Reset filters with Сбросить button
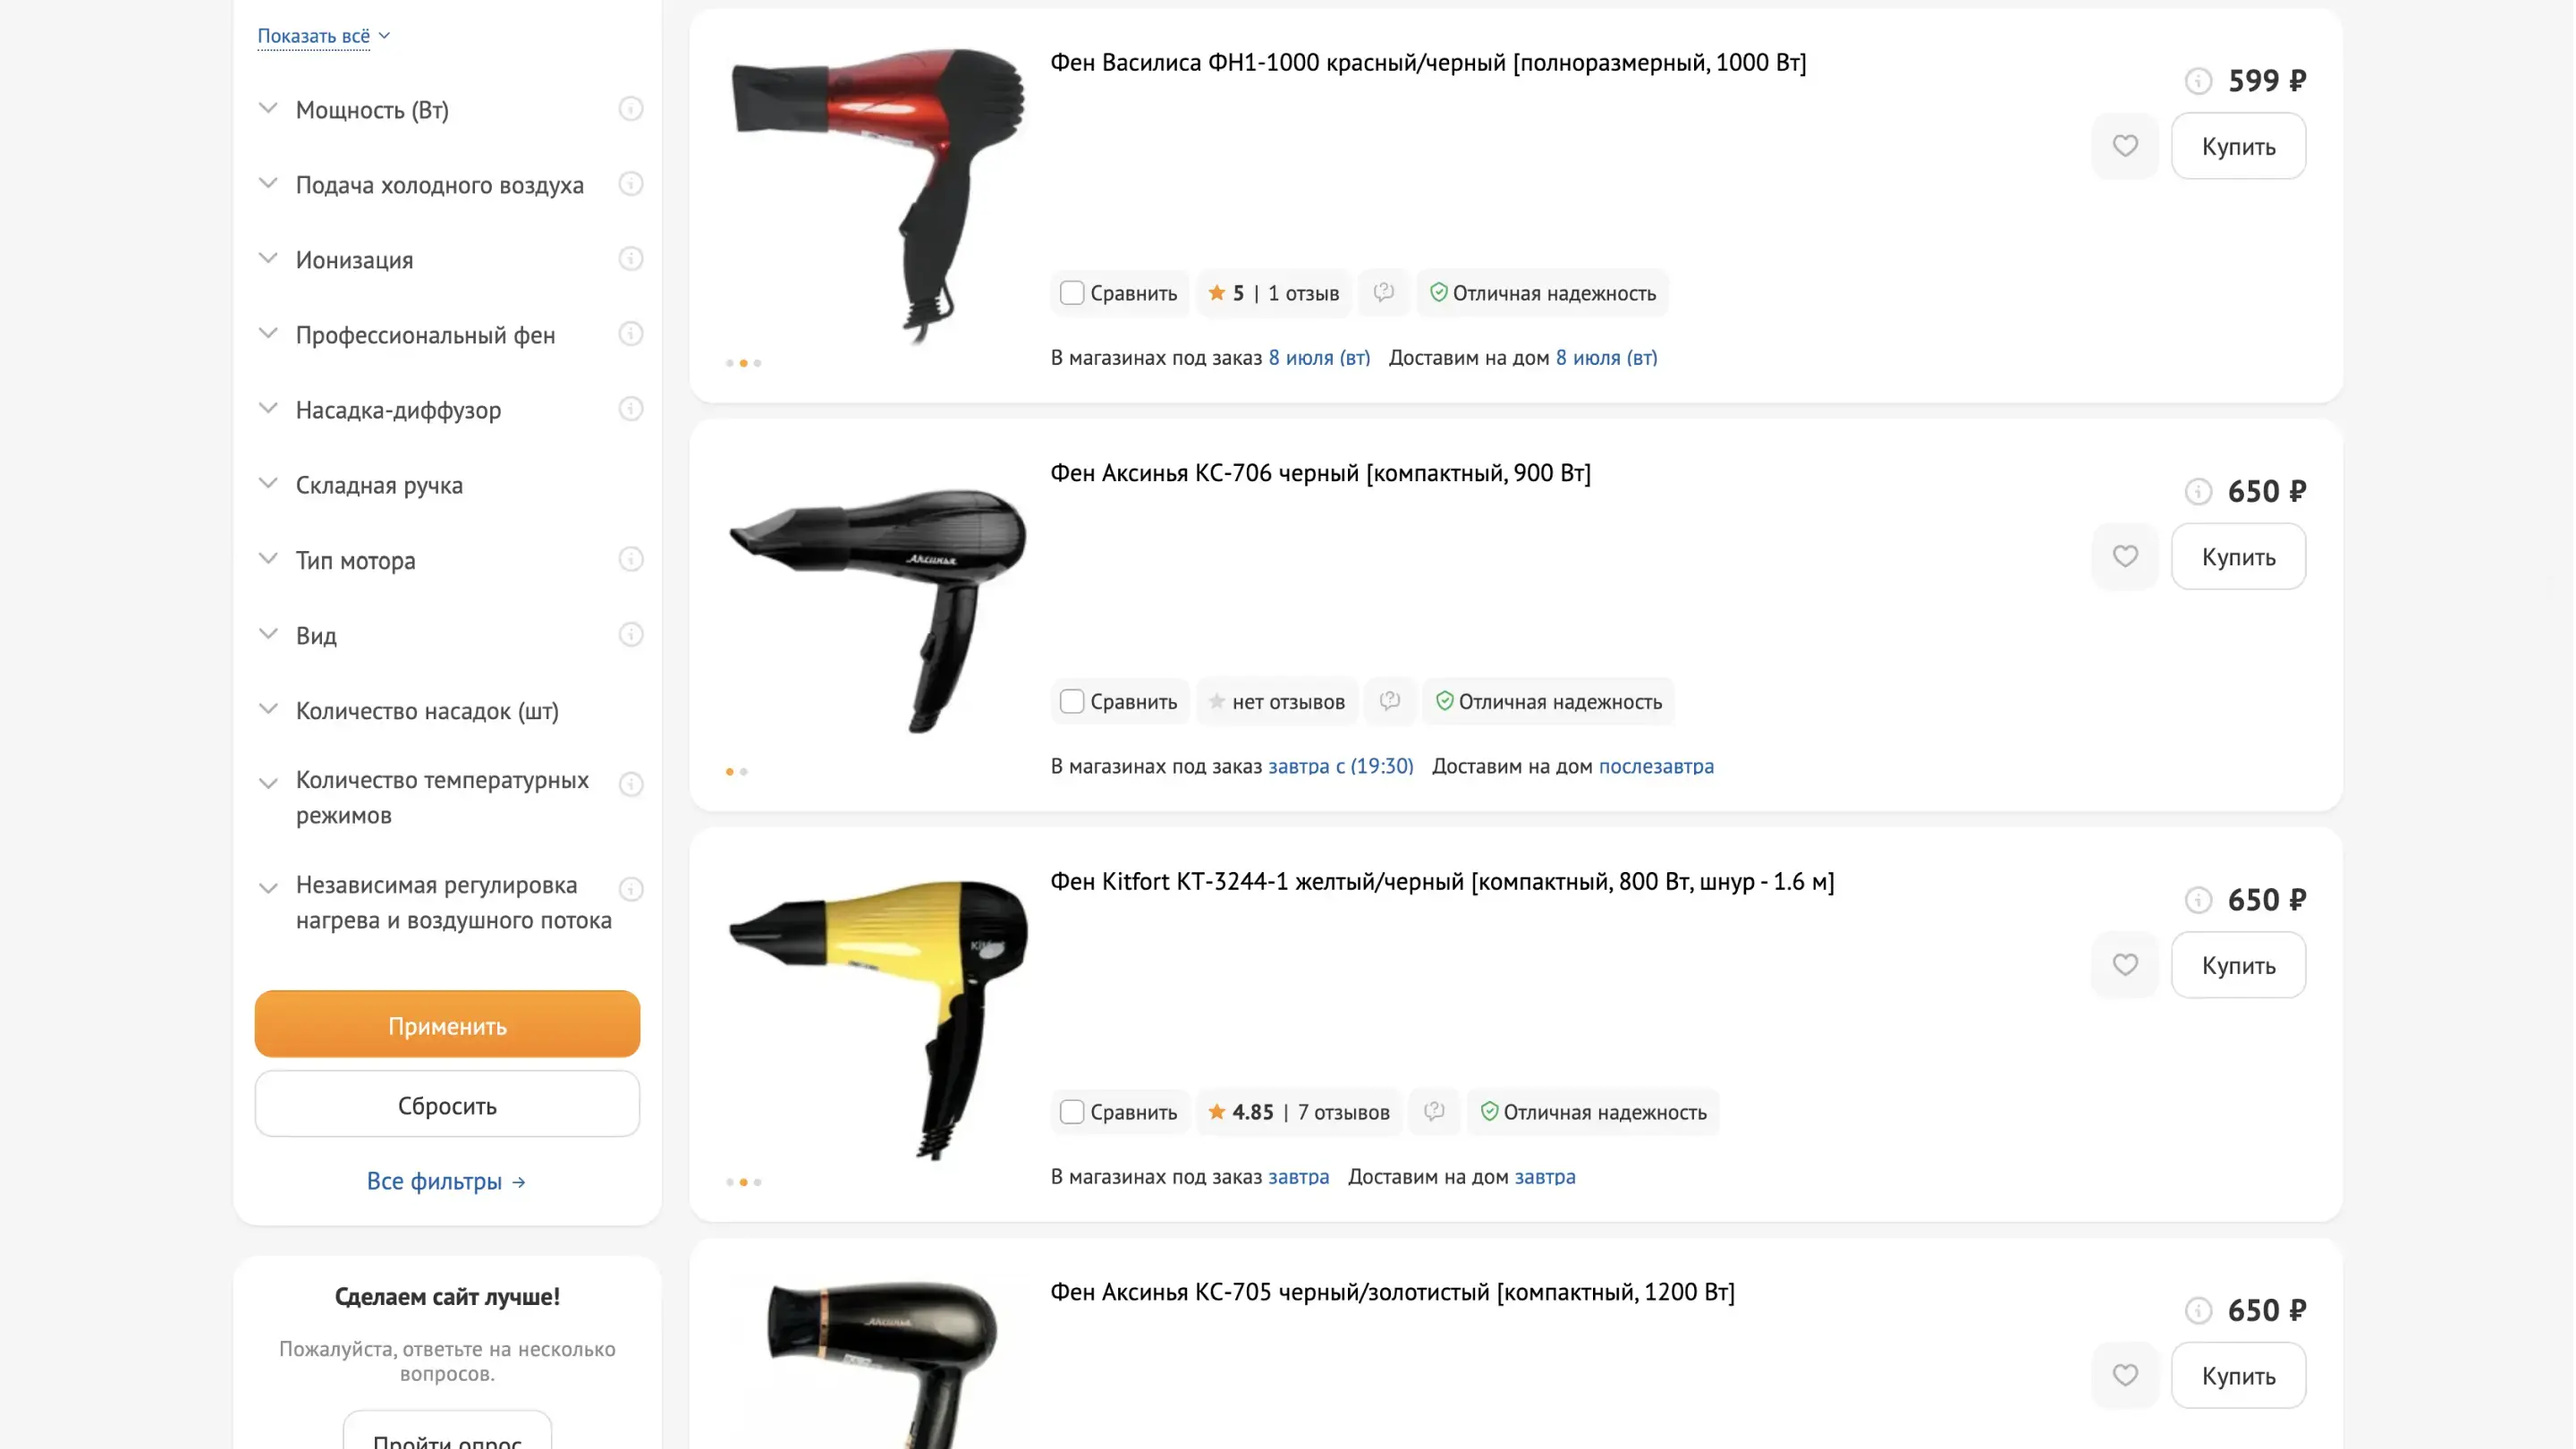This screenshot has height=1449, width=2576. (x=447, y=1104)
